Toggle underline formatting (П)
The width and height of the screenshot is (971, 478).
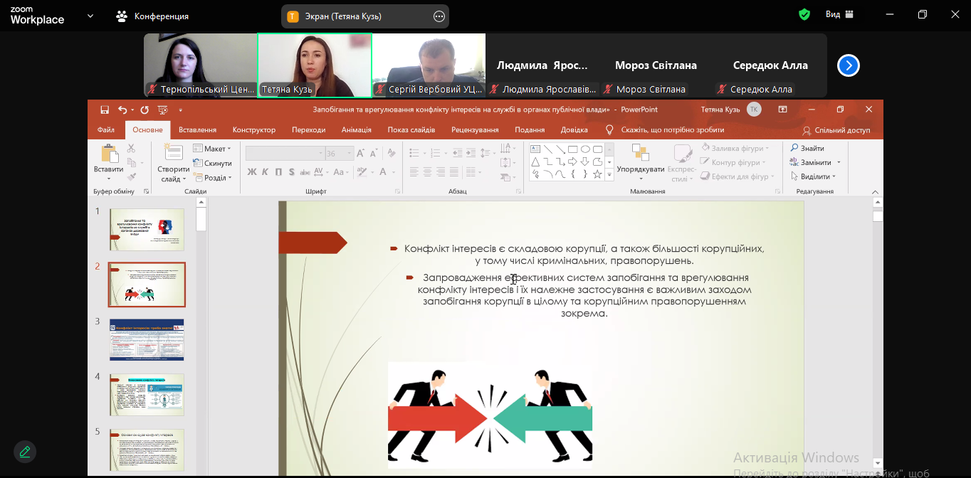pyautogui.click(x=278, y=172)
